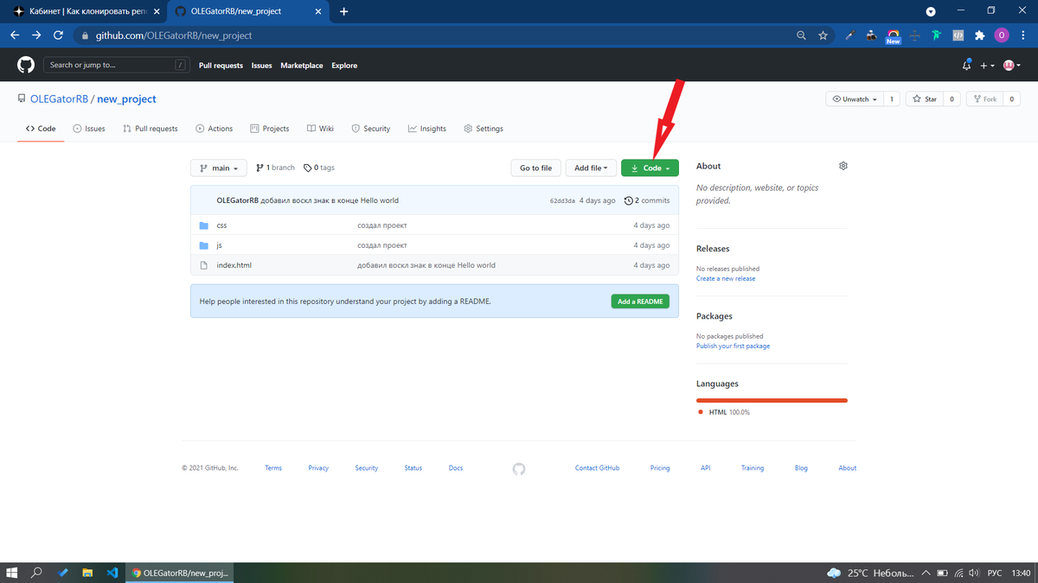Image resolution: width=1038 pixels, height=583 pixels.
Task: Click the index.html file icon
Action: tap(204, 265)
